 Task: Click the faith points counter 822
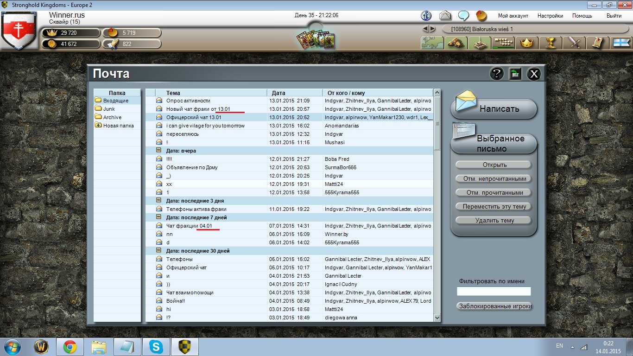(x=132, y=44)
